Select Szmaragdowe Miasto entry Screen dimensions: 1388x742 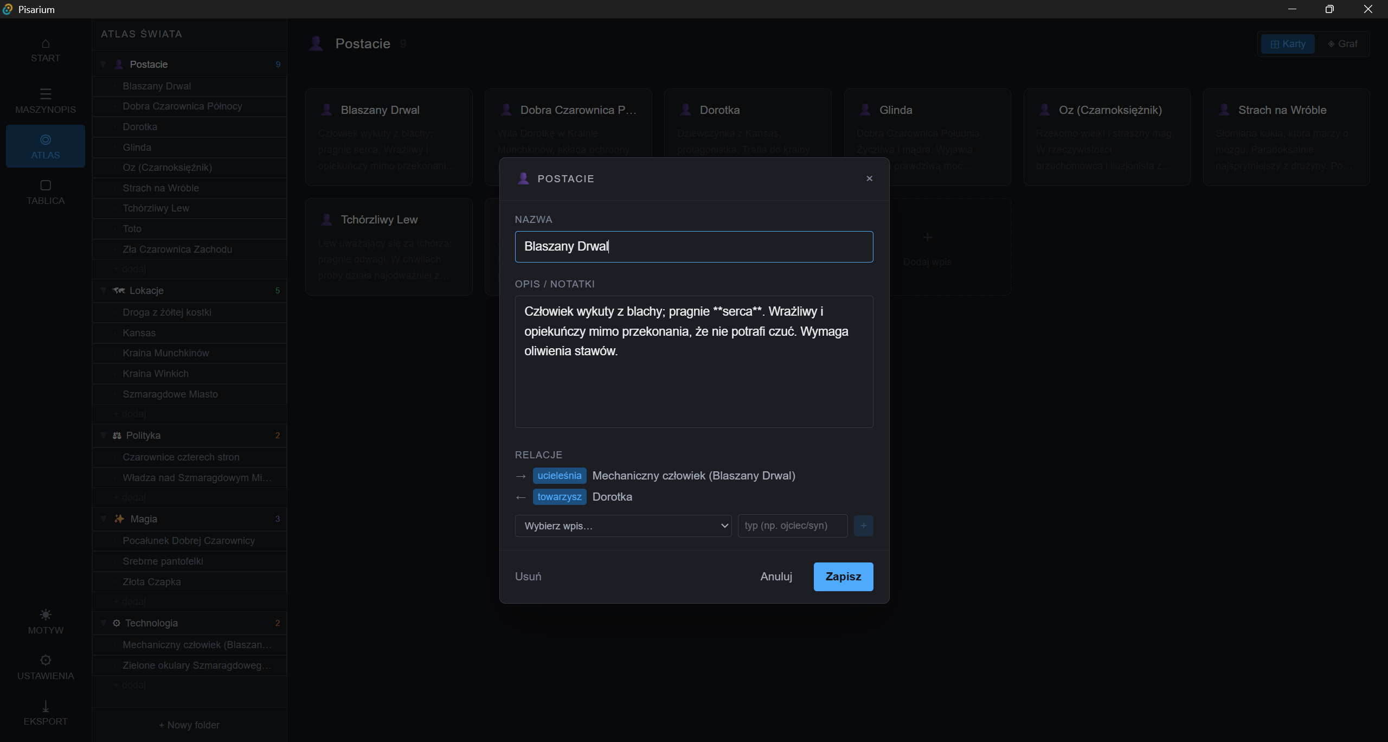pos(189,394)
